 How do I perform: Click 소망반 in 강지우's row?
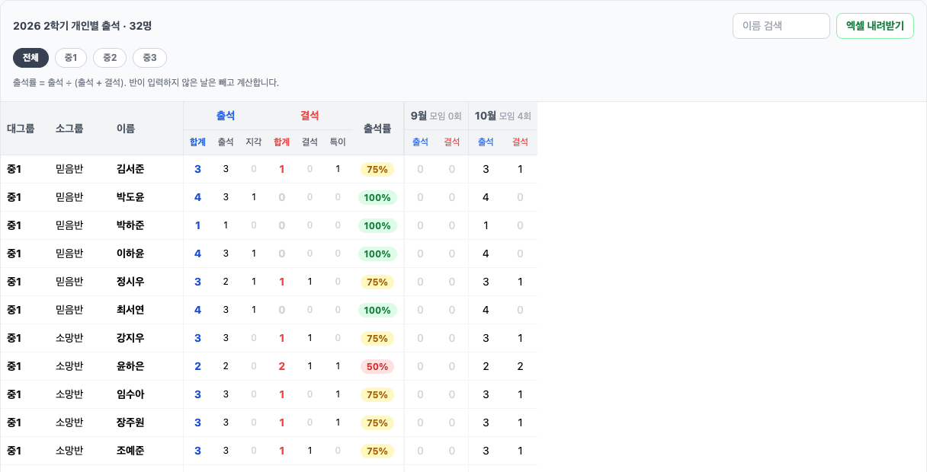click(69, 338)
